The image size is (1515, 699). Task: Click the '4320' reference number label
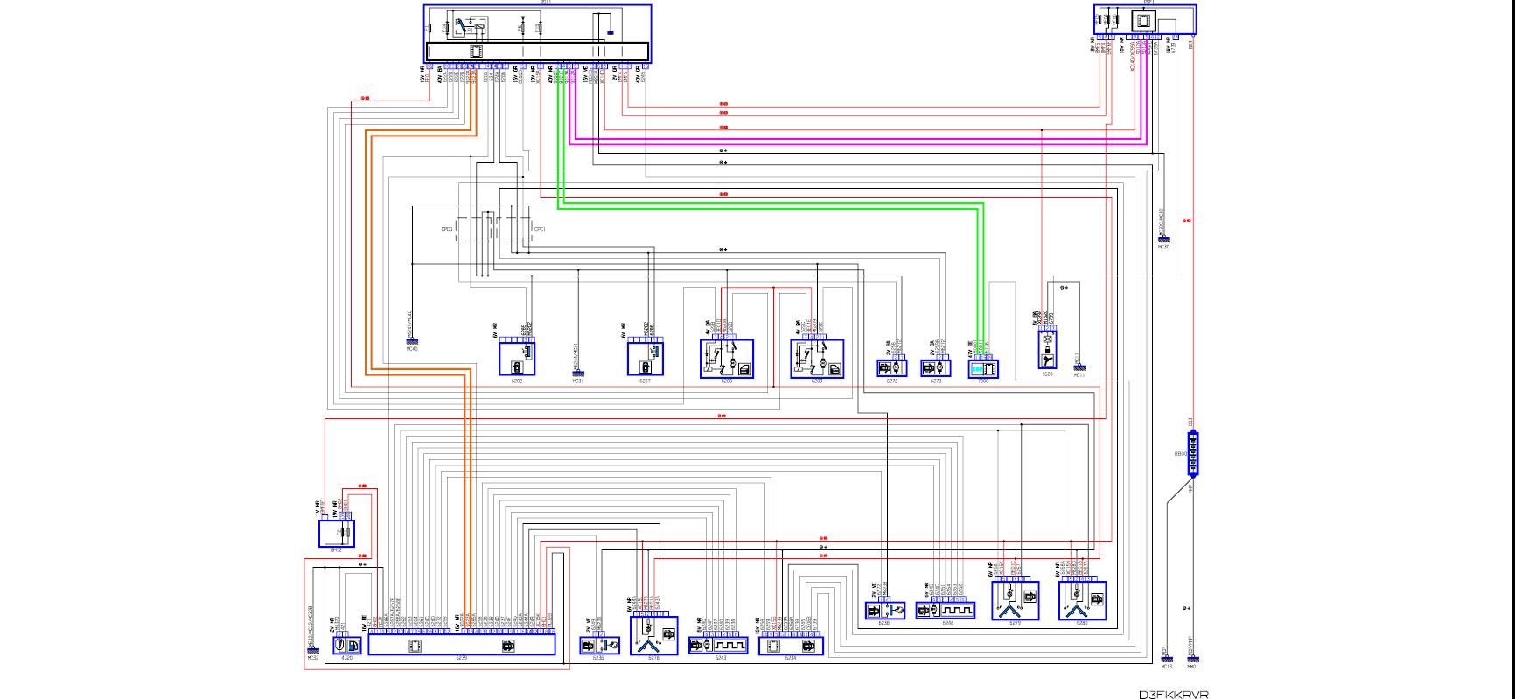click(x=346, y=658)
